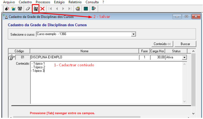Click the binoculars search icon
The height and width of the screenshot is (119, 203).
20,9
